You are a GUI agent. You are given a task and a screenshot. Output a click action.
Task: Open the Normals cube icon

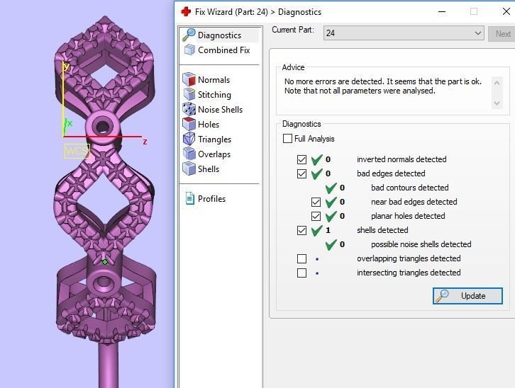pos(189,79)
